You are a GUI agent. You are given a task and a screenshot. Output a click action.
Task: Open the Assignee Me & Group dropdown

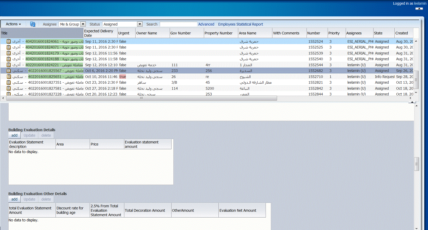tap(83, 24)
